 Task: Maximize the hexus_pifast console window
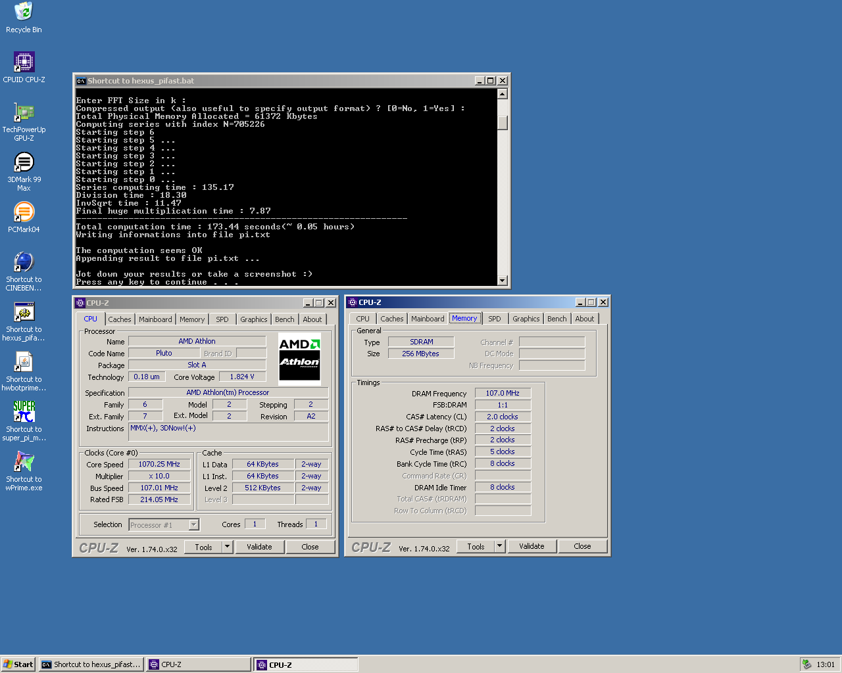[490, 81]
